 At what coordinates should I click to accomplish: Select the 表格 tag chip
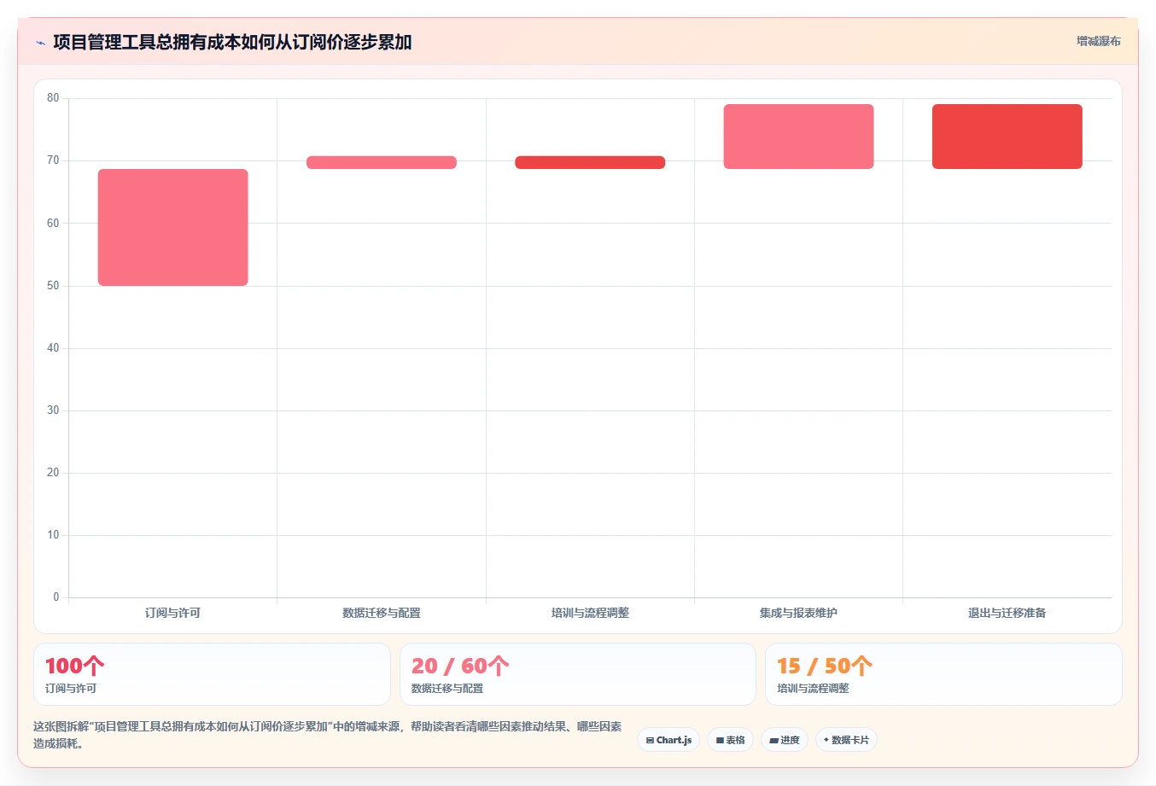pos(730,740)
